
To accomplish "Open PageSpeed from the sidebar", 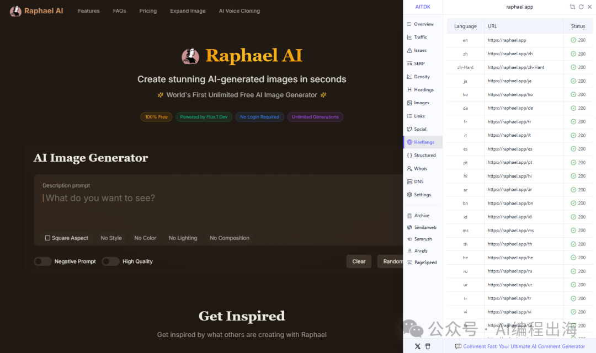I will pos(425,263).
